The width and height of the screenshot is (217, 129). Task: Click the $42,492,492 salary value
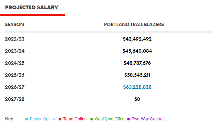(137, 39)
